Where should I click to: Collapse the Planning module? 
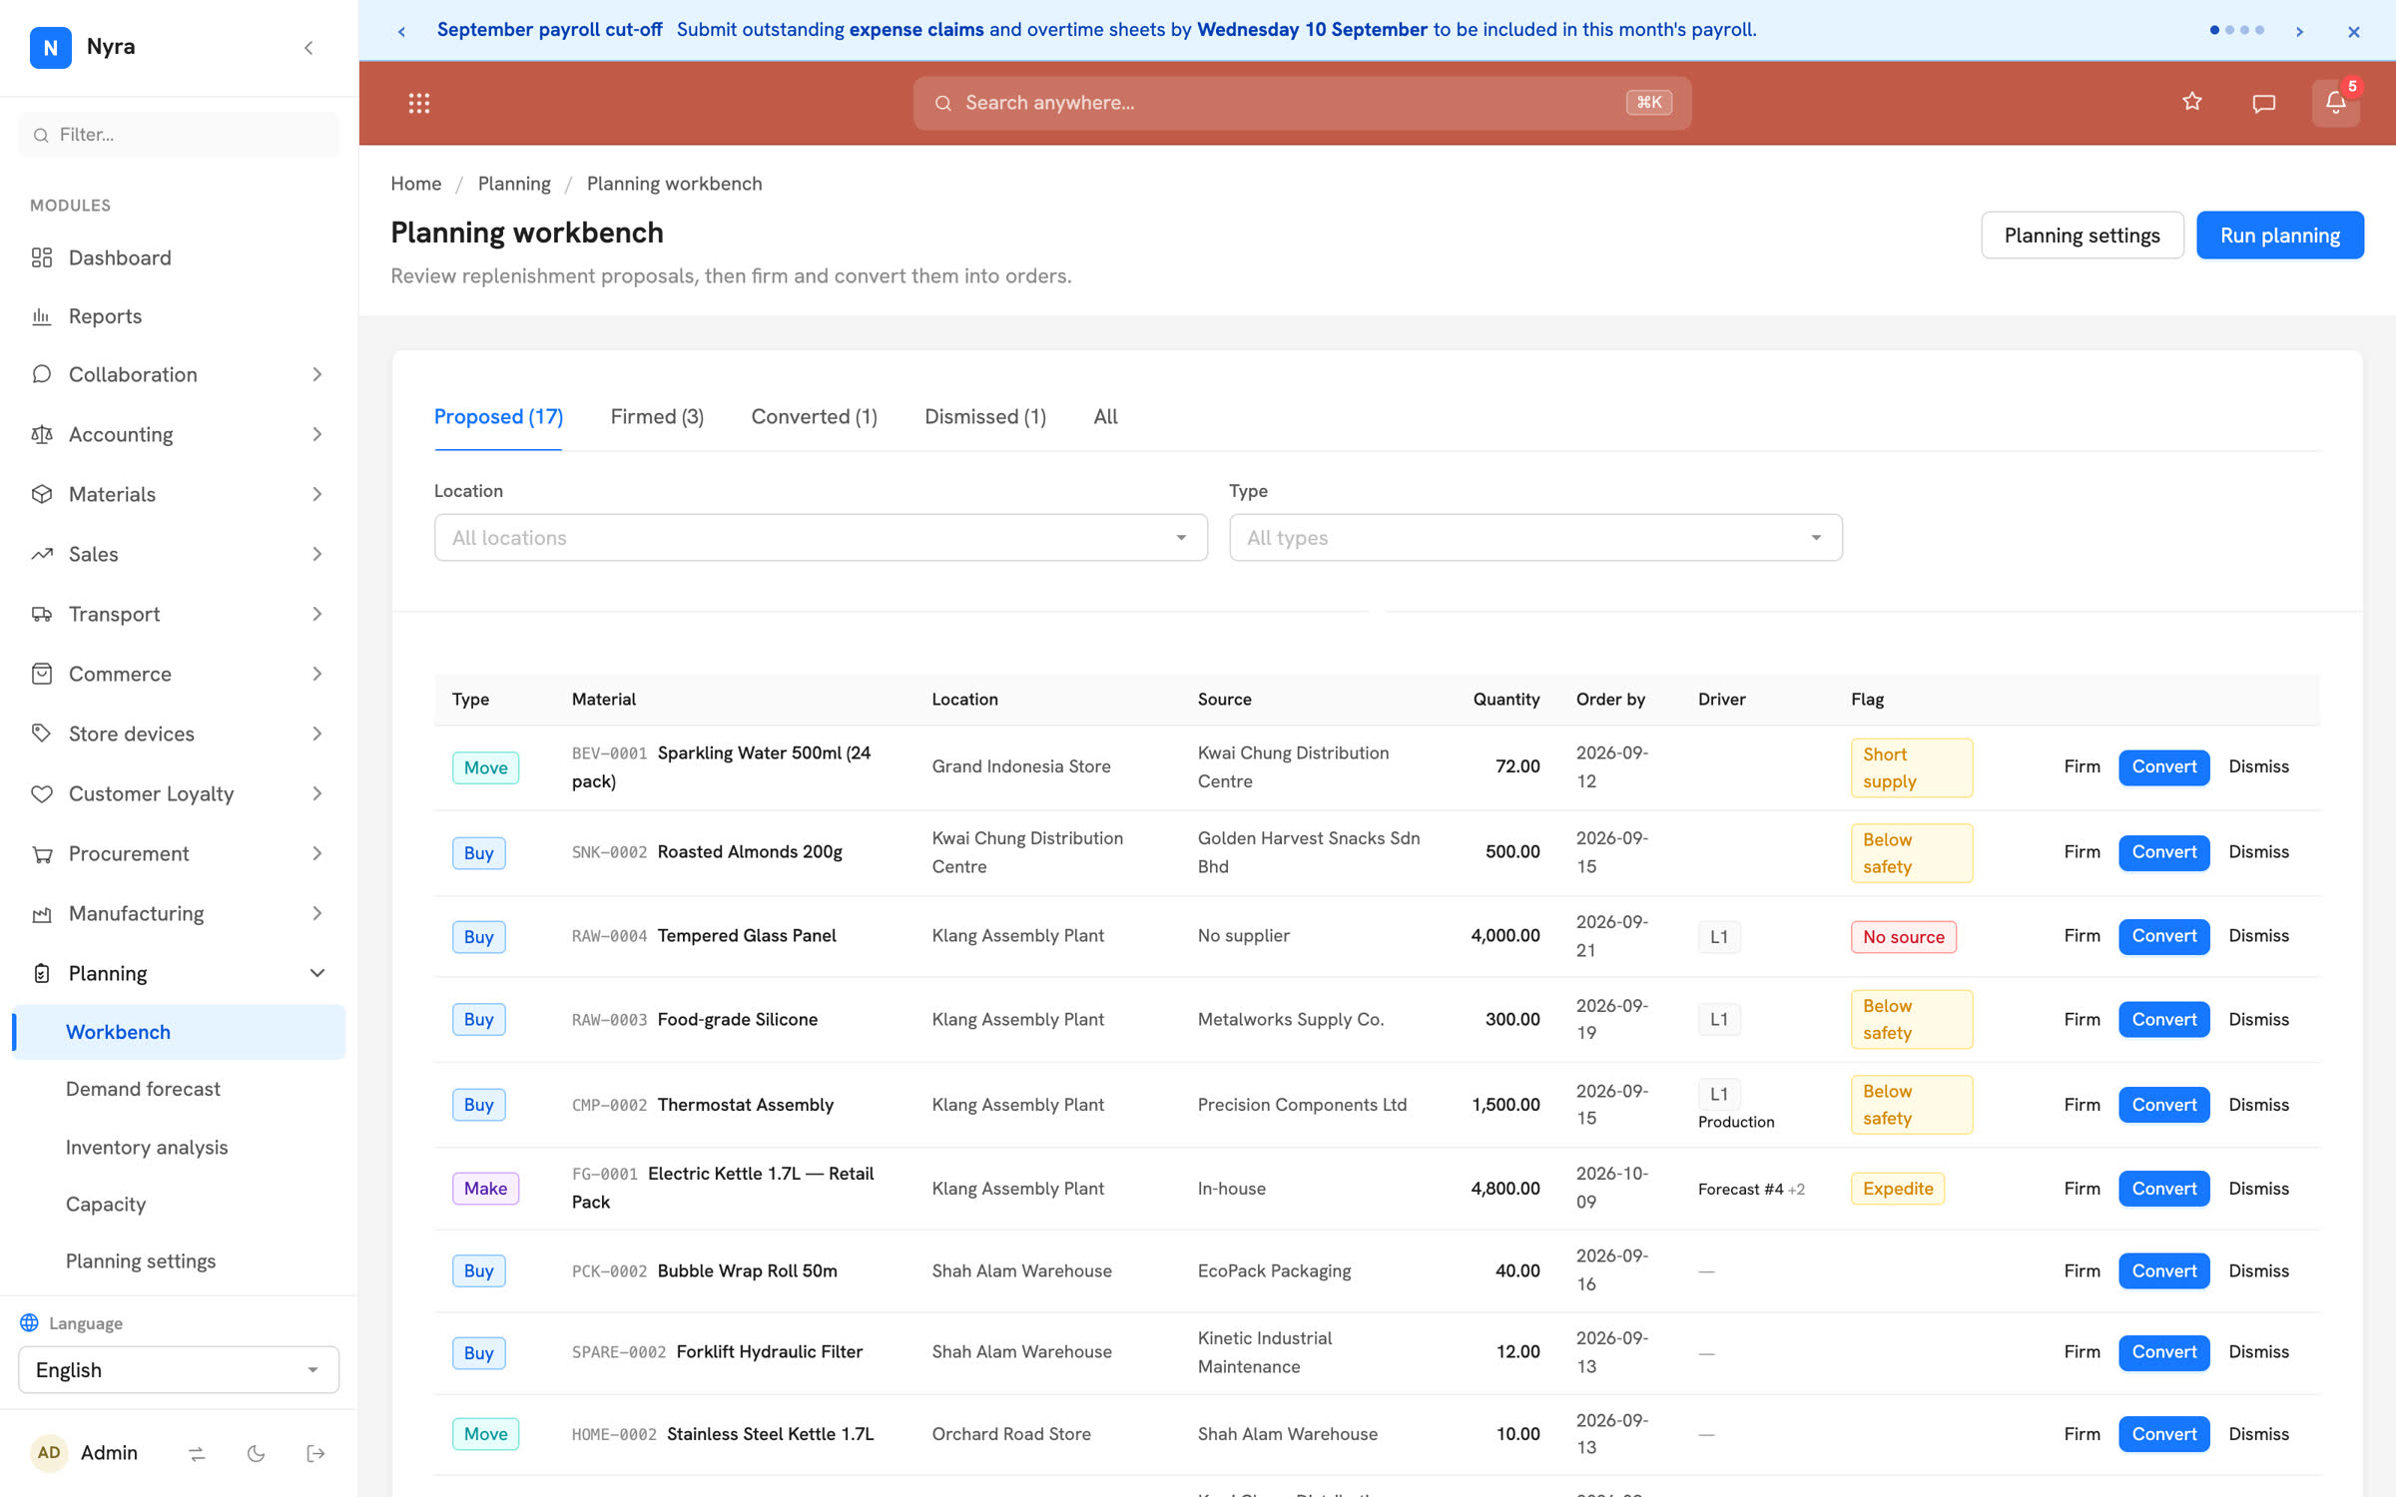[x=179, y=973]
